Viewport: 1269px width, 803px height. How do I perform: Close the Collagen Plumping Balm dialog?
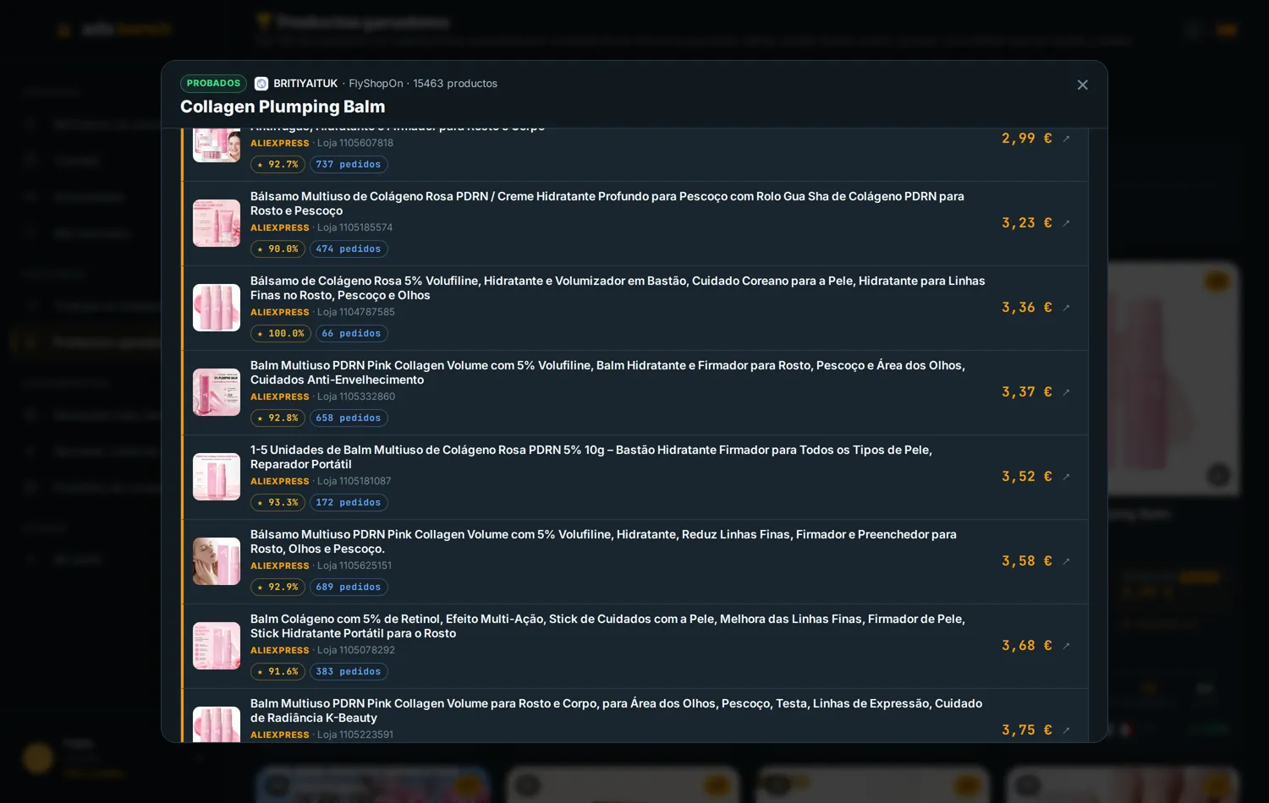click(1082, 85)
